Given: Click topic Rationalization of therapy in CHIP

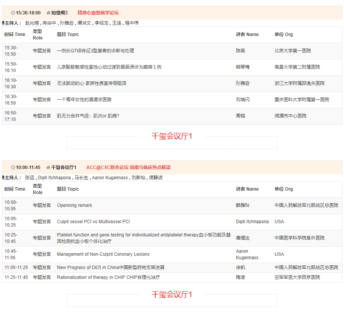Looking at the screenshot, I should point(108,277).
